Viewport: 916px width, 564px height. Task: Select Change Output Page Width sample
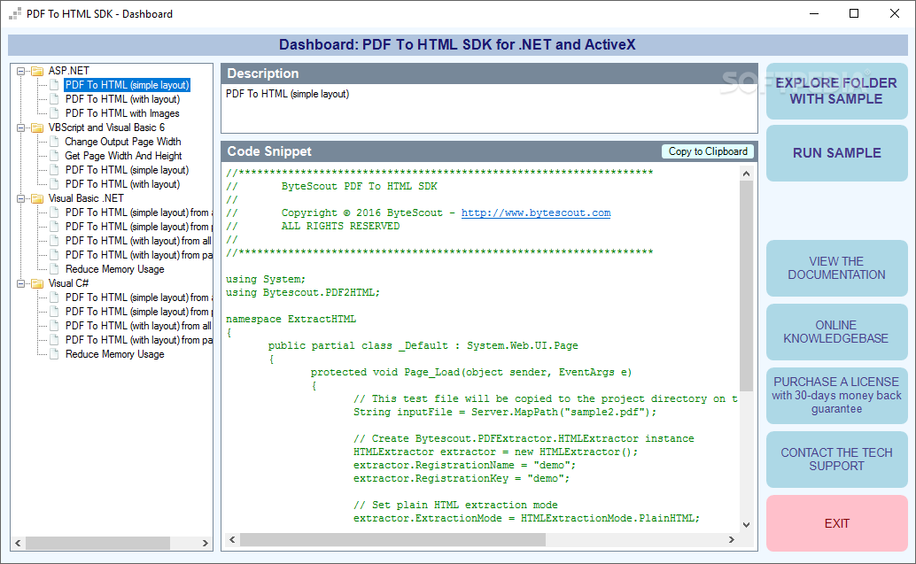click(x=123, y=142)
